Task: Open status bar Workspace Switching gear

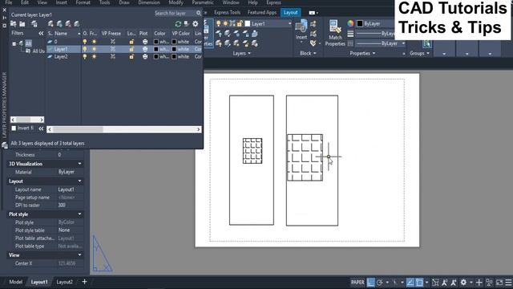Action: pyautogui.click(x=463, y=282)
